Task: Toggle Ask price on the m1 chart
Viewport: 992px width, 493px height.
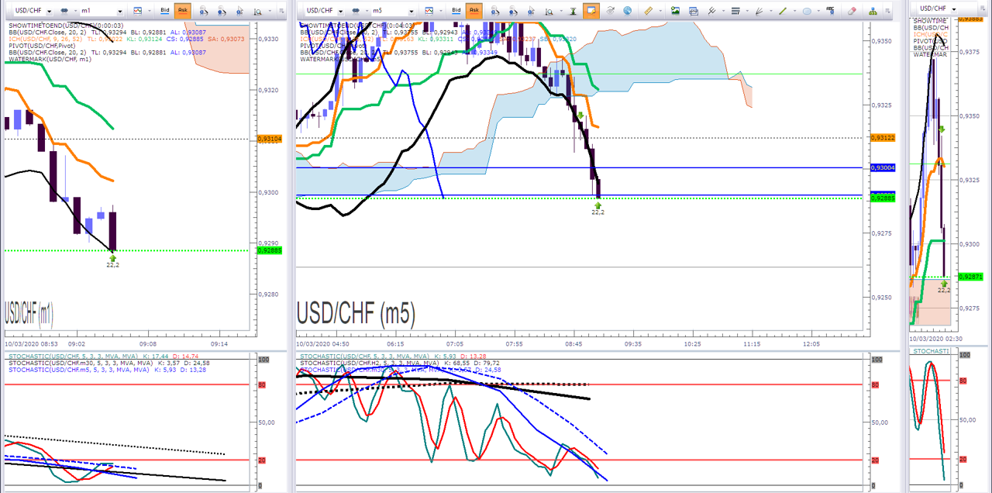Action: 183,11
